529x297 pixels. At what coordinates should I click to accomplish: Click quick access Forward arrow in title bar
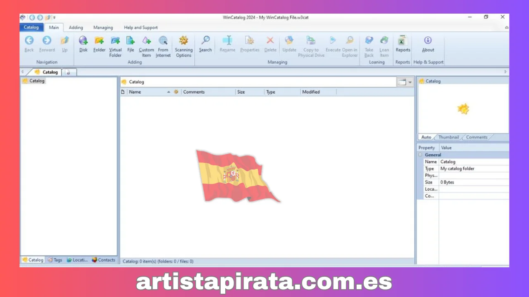[x=40, y=17]
